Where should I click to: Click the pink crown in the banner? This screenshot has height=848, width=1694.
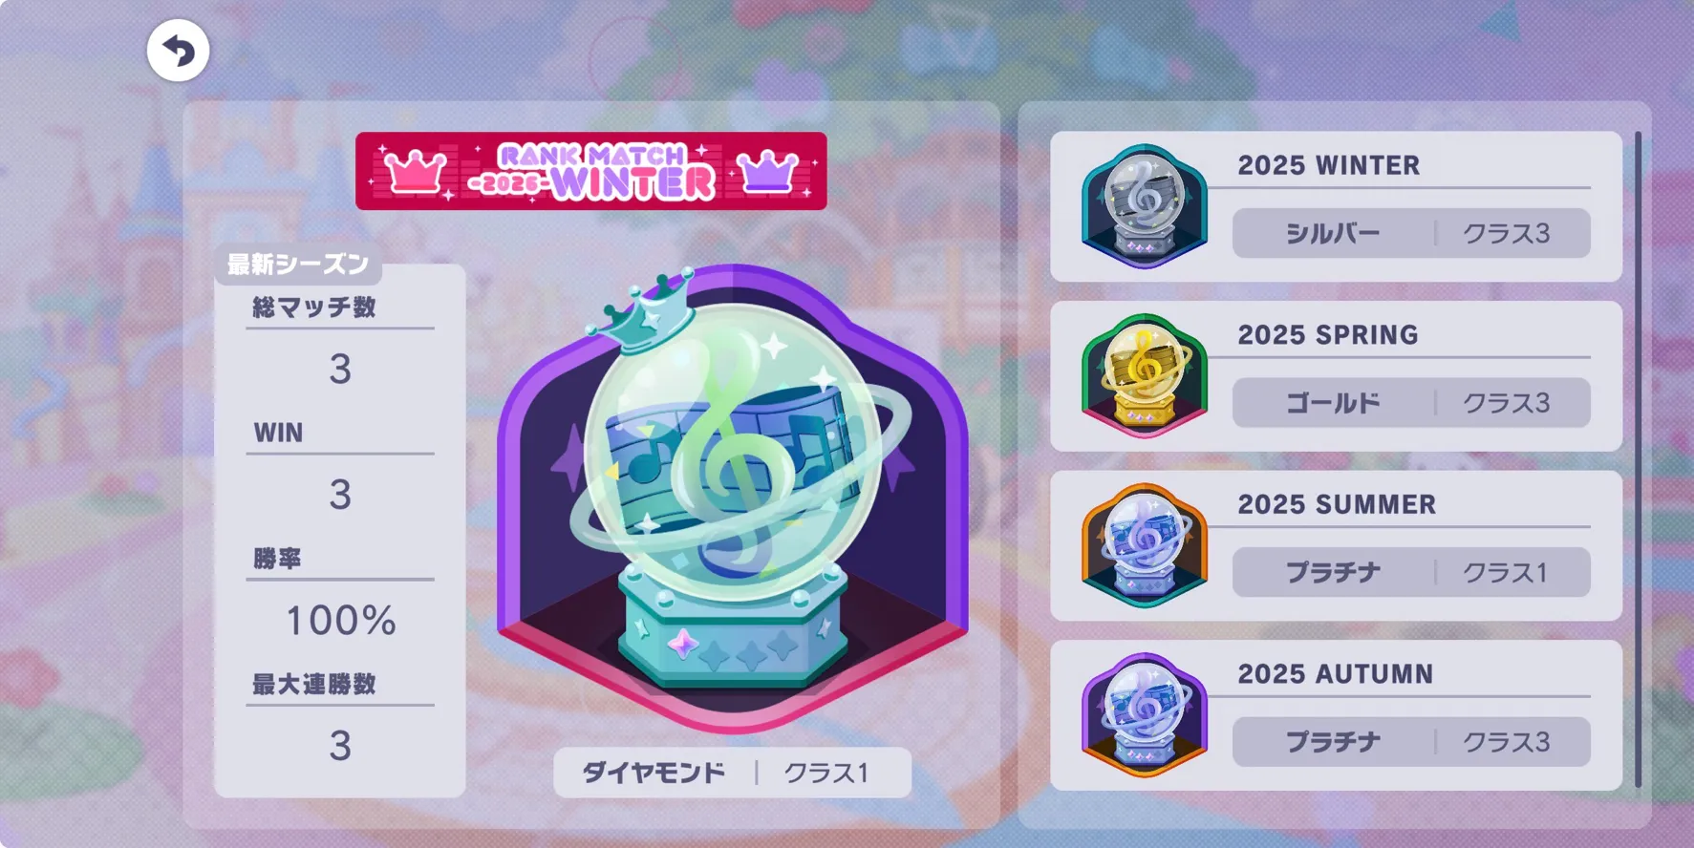point(414,172)
